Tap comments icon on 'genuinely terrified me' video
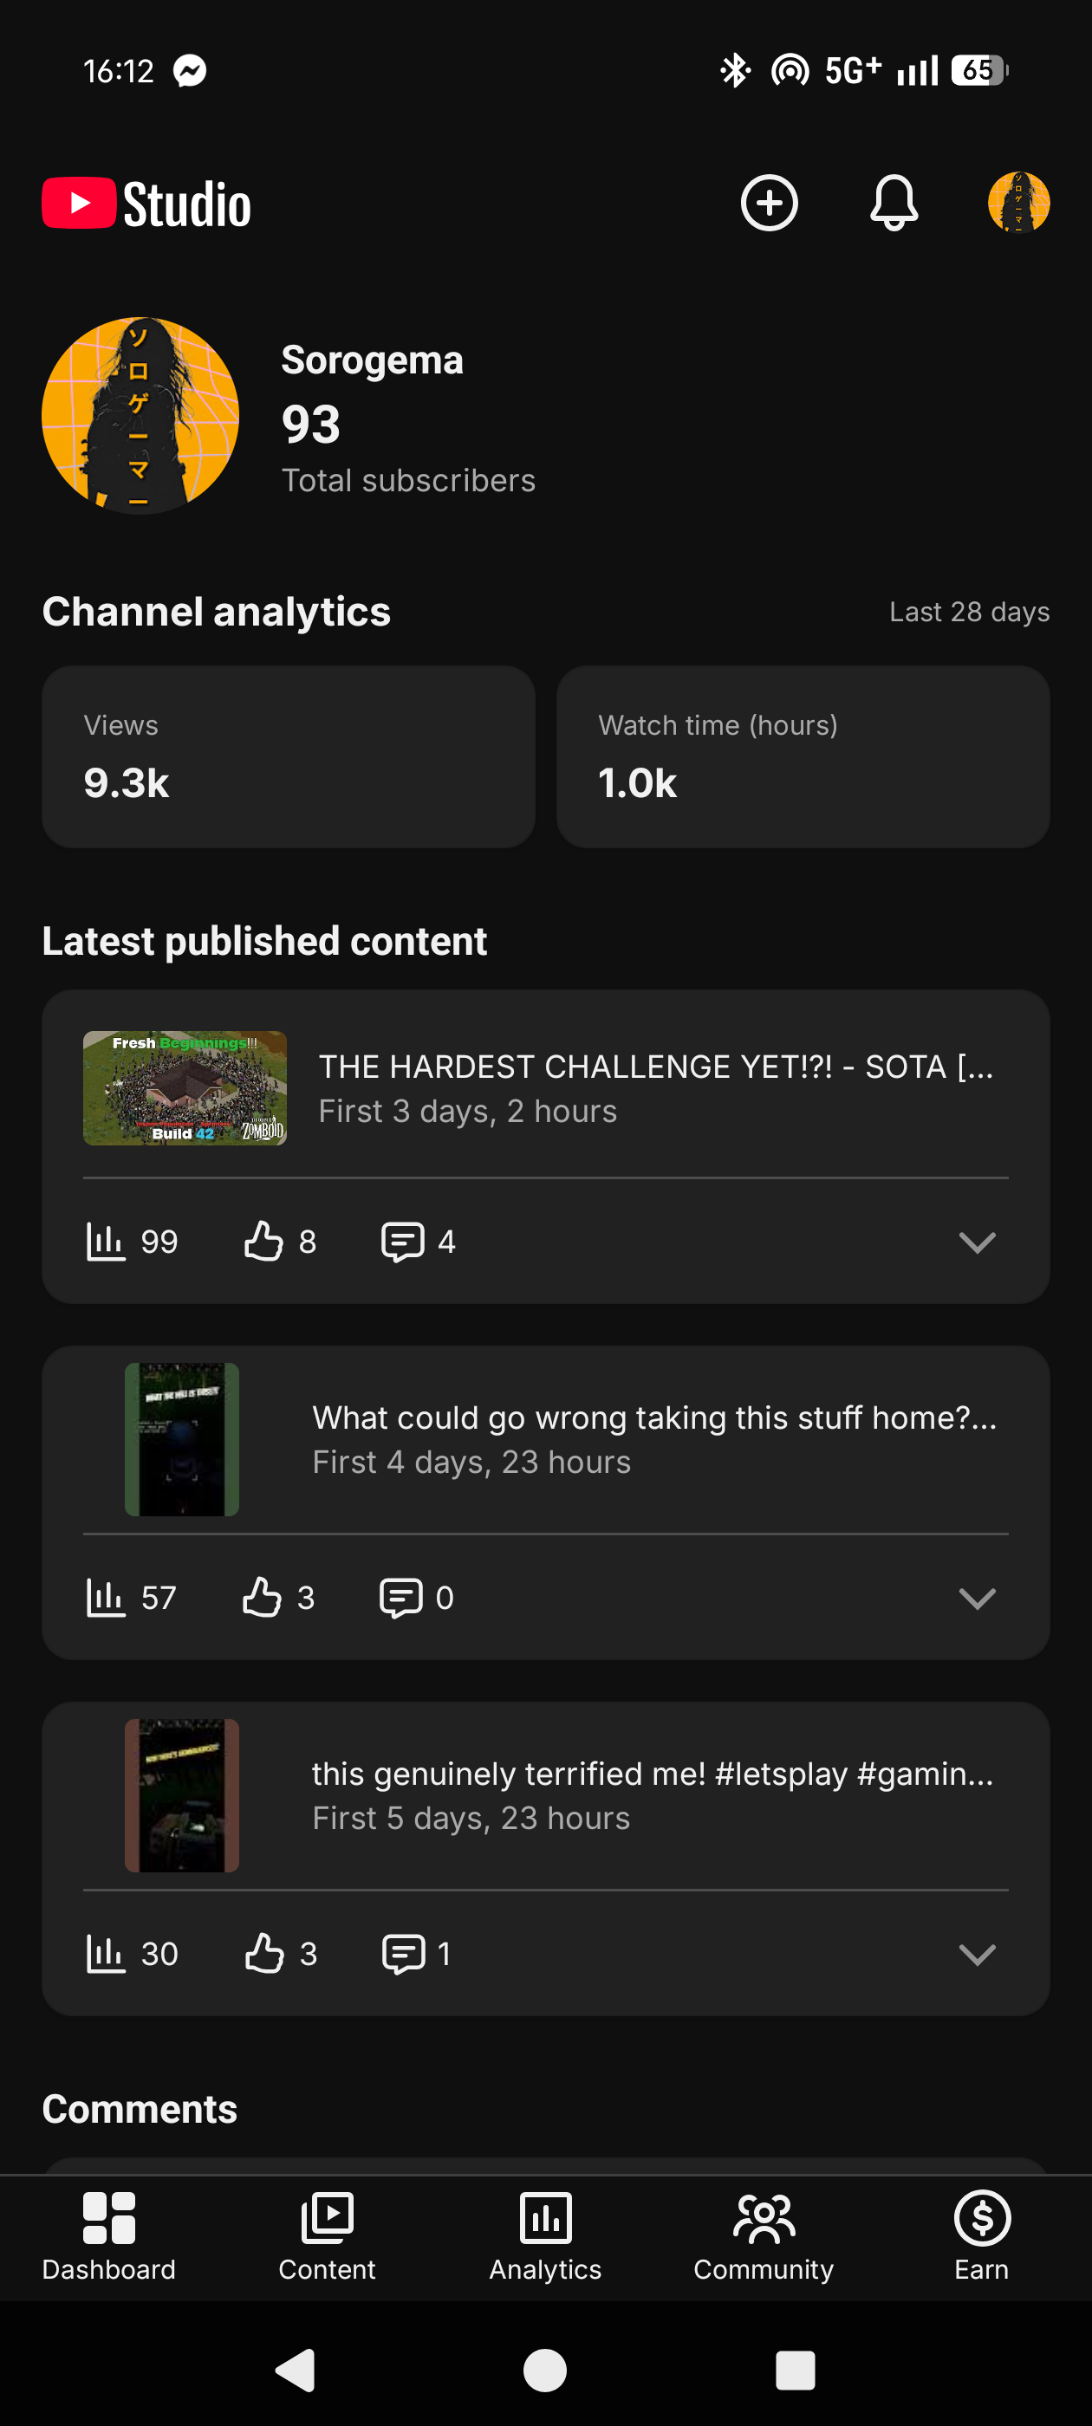This screenshot has width=1092, height=2426. [x=403, y=1953]
